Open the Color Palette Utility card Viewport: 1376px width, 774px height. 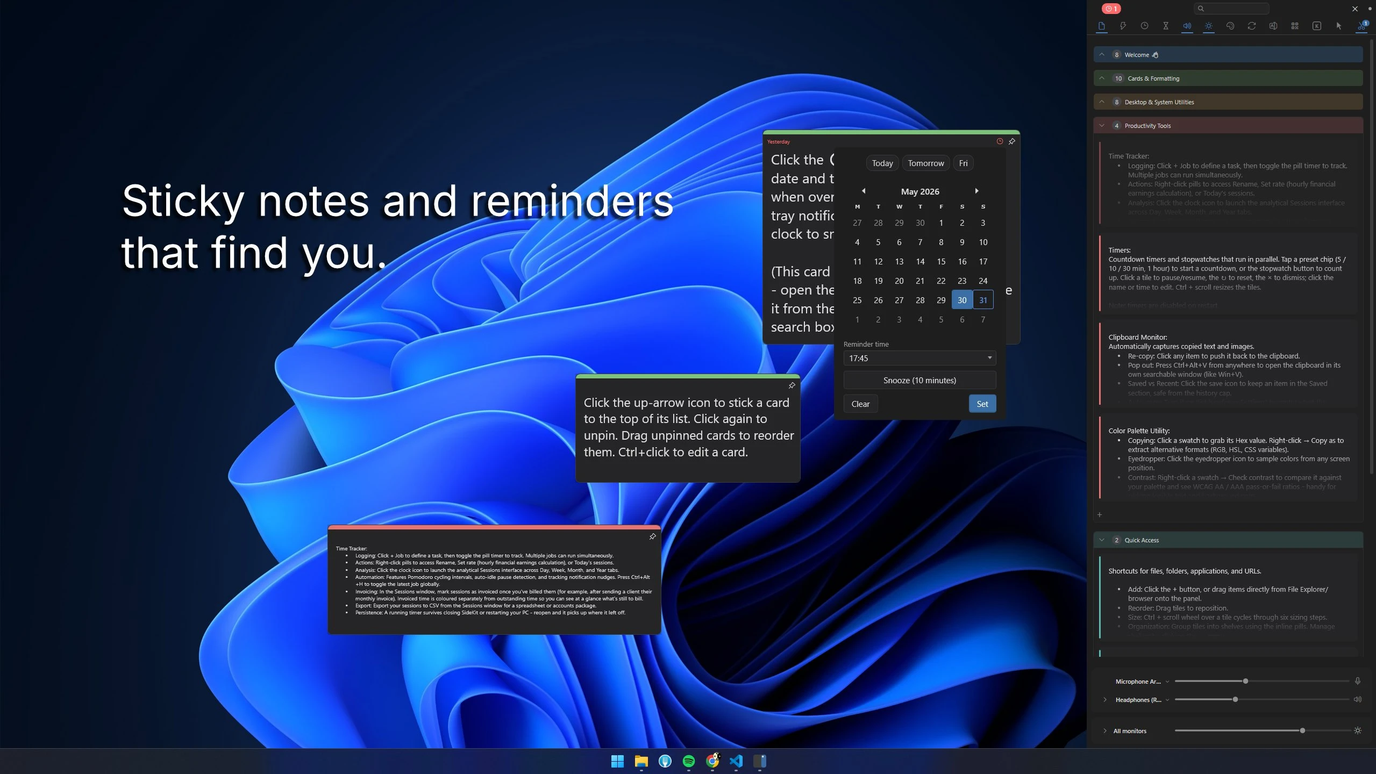(1229, 458)
